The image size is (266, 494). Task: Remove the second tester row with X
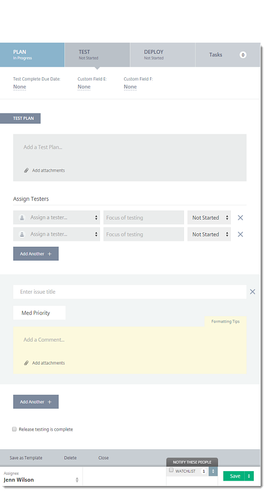(240, 234)
